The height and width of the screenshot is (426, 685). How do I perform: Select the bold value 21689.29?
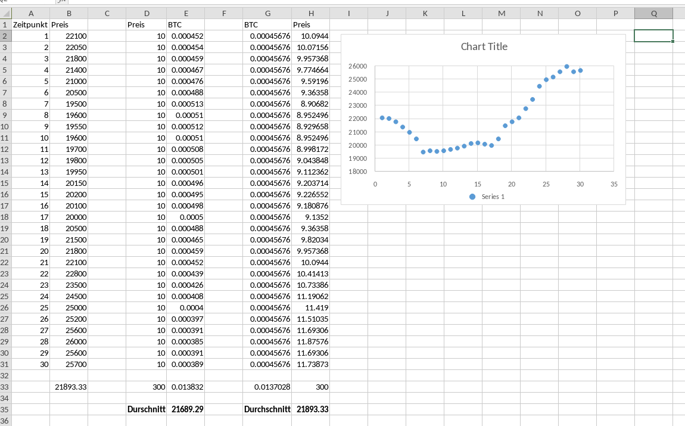click(x=186, y=409)
